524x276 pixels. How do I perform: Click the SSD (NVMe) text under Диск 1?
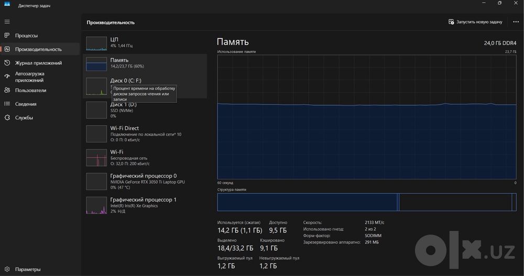pyautogui.click(x=122, y=111)
